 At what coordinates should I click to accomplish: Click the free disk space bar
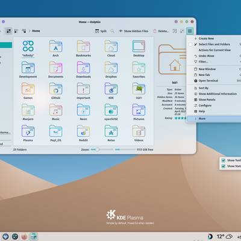tap(125, 149)
